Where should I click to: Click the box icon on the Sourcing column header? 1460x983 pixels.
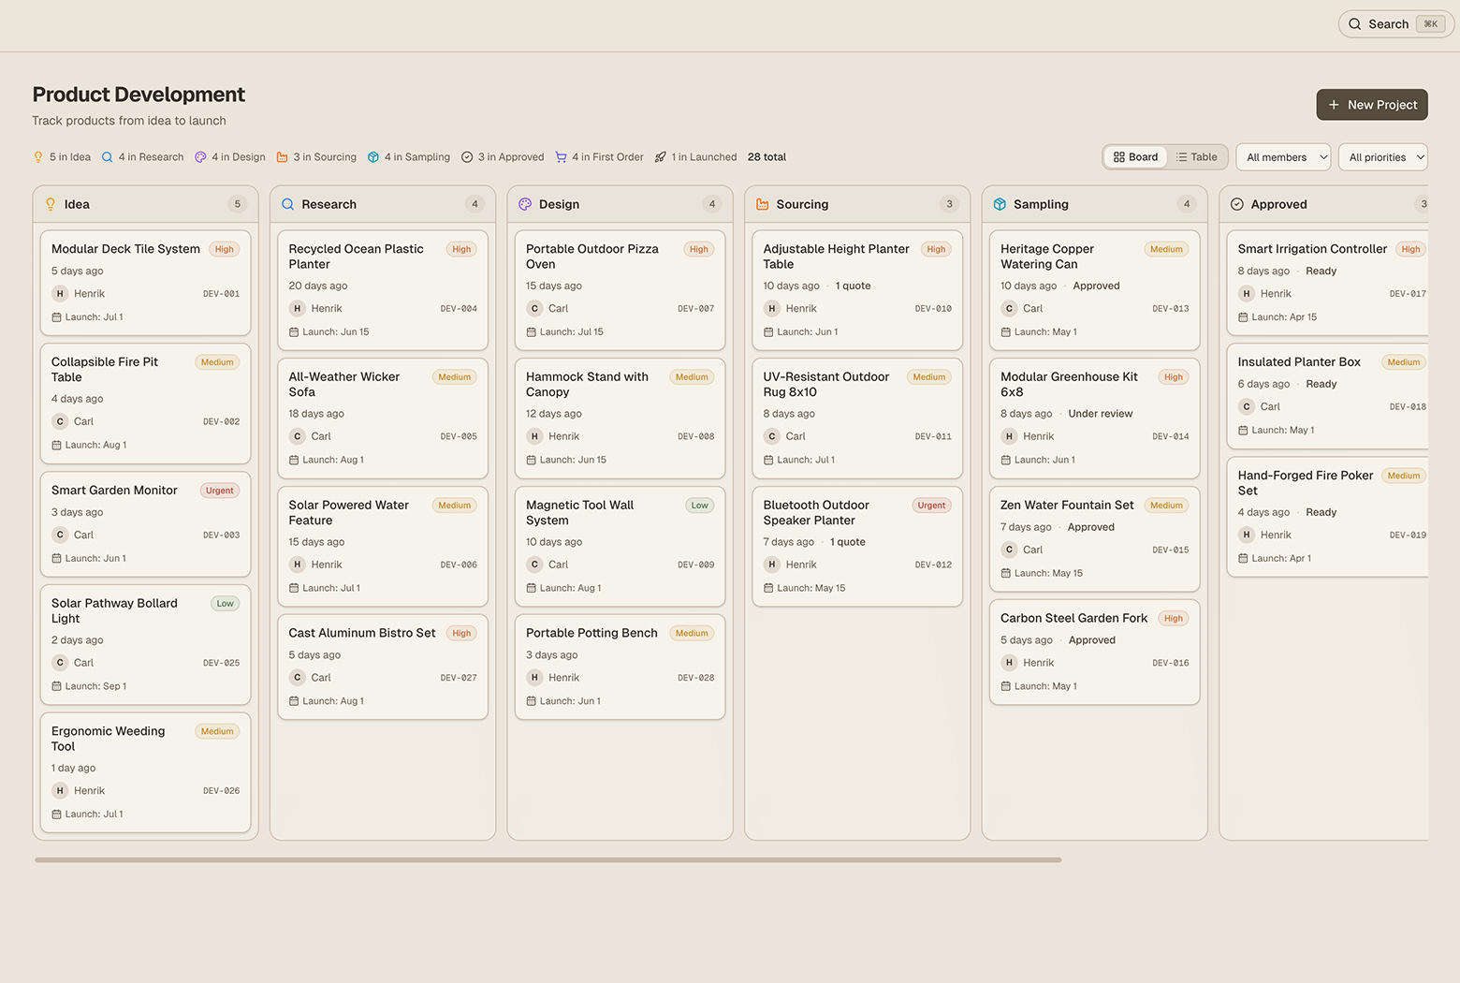click(x=761, y=204)
